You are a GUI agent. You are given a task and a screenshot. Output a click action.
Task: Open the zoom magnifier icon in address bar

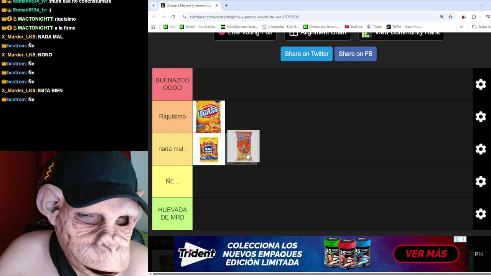pos(442,17)
